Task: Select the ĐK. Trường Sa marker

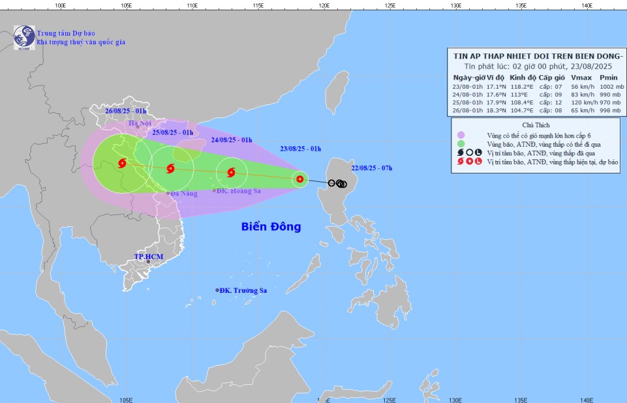Action: 217,290
